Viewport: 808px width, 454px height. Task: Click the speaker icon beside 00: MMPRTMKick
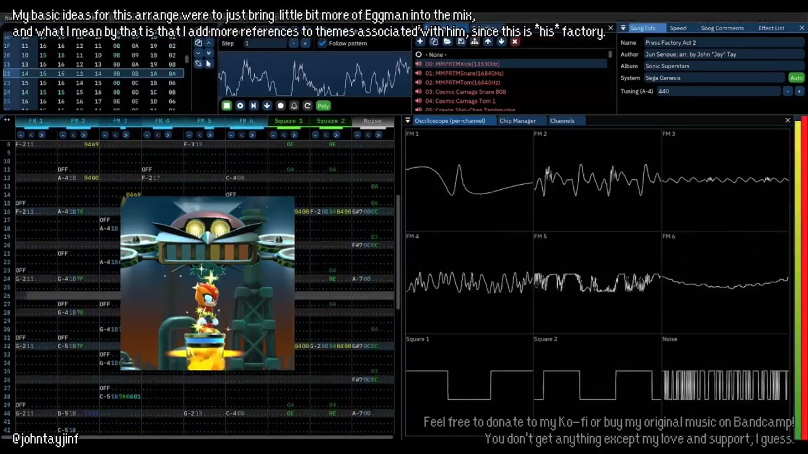(x=419, y=64)
